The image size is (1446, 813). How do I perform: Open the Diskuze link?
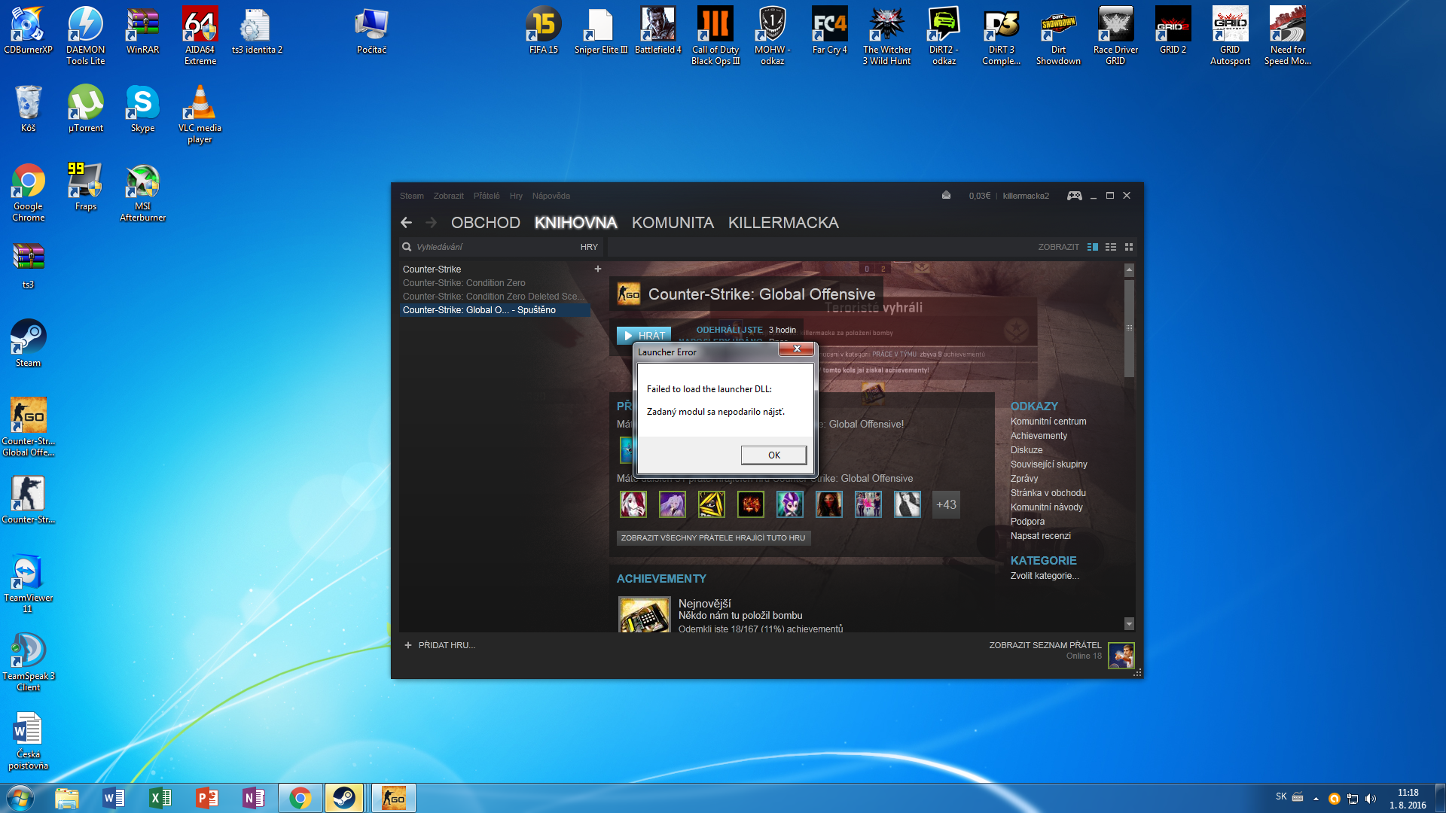[1027, 450]
